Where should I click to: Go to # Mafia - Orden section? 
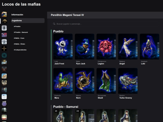pyautogui.click(x=19, y=44)
